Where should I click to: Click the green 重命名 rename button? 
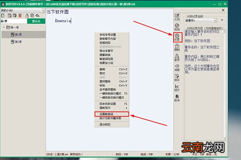(36, 21)
